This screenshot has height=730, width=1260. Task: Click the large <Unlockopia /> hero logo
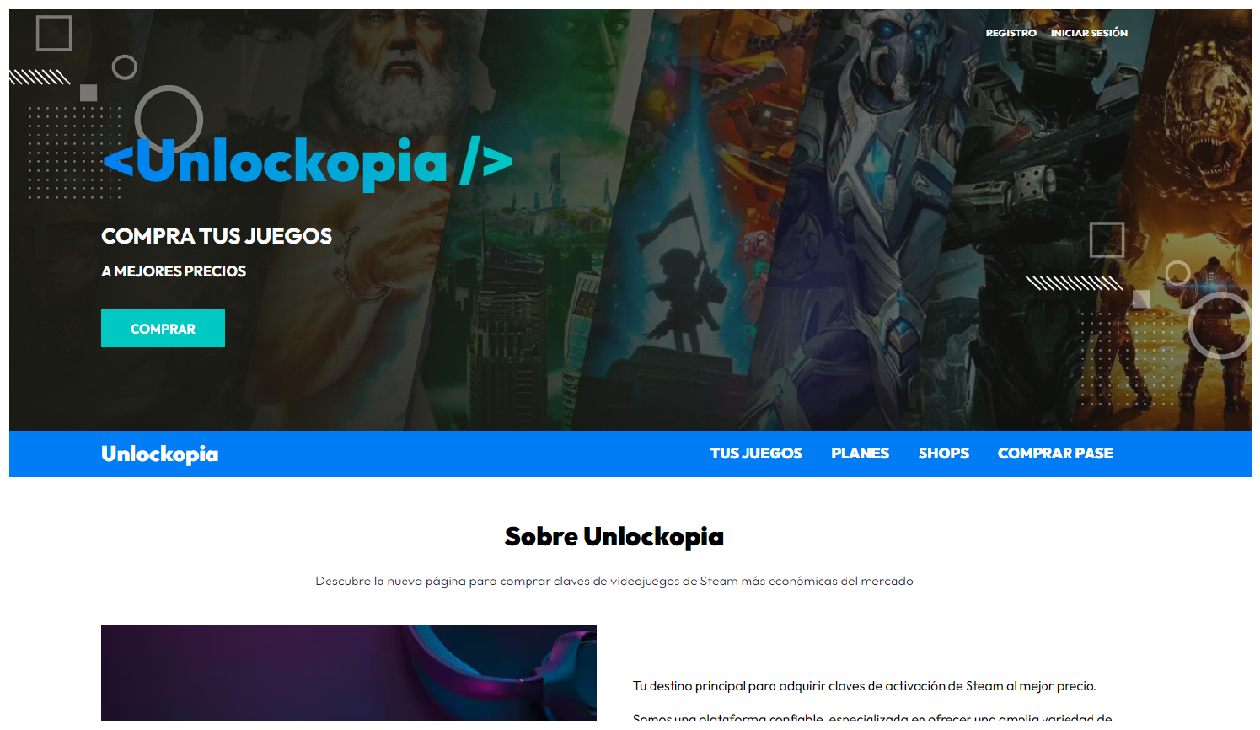[308, 162]
